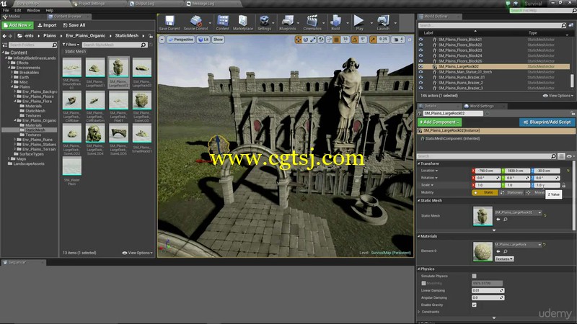
Task: Toggle Enable Gravity checkbox
Action: click(474, 305)
